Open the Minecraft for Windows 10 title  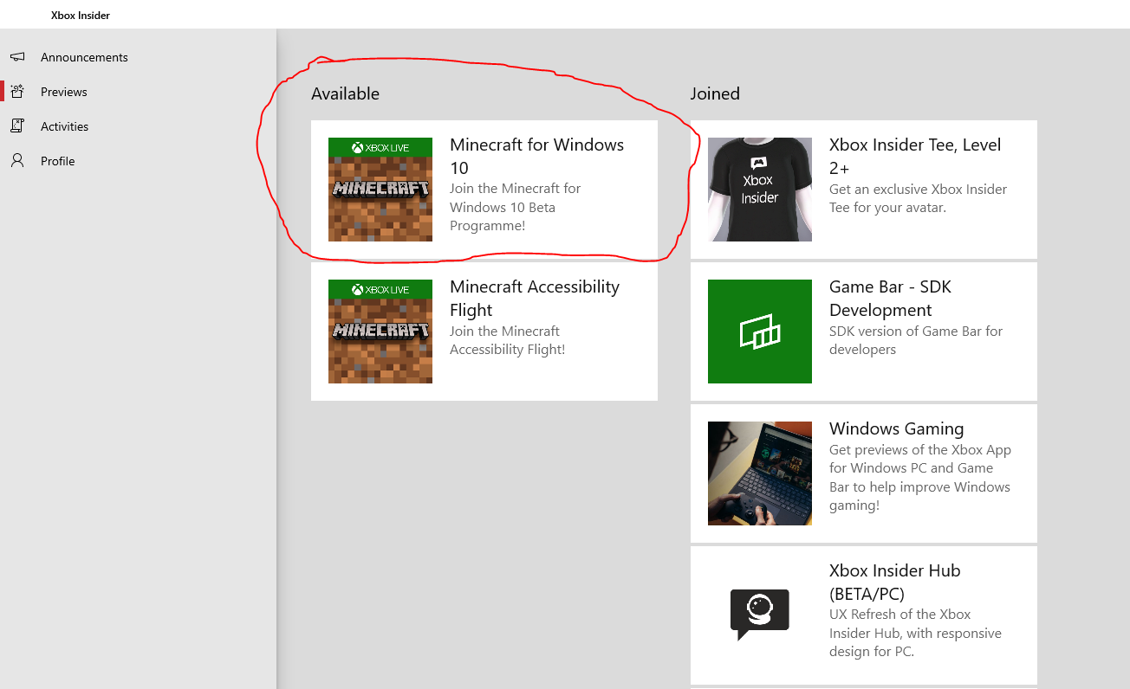(537, 157)
